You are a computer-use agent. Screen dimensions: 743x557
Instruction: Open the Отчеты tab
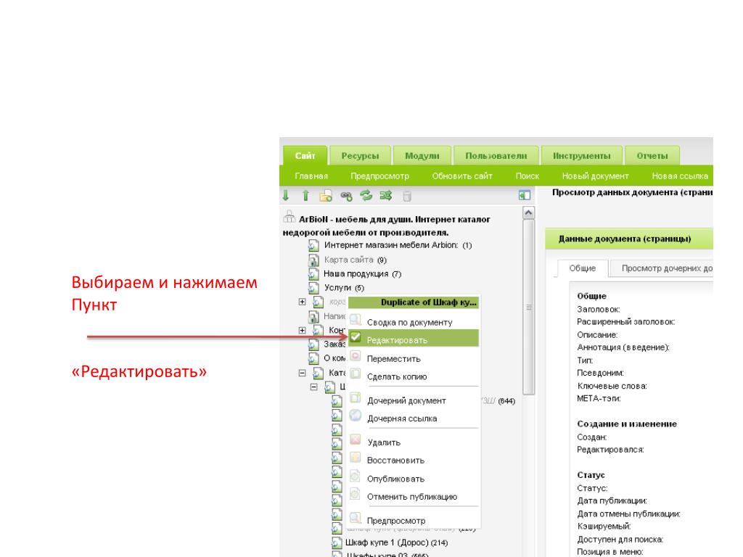coord(652,155)
